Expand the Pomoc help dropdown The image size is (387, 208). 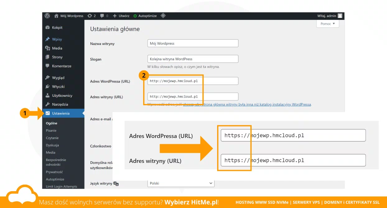pos(328,24)
